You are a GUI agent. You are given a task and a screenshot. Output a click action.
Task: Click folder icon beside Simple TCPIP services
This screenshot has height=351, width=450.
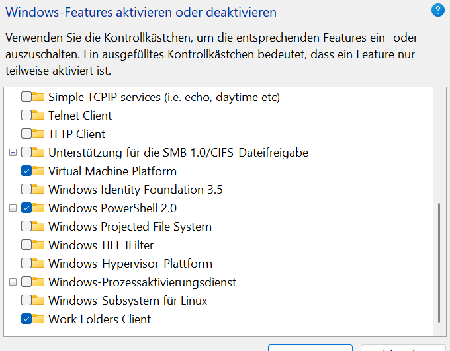pyautogui.click(x=38, y=97)
